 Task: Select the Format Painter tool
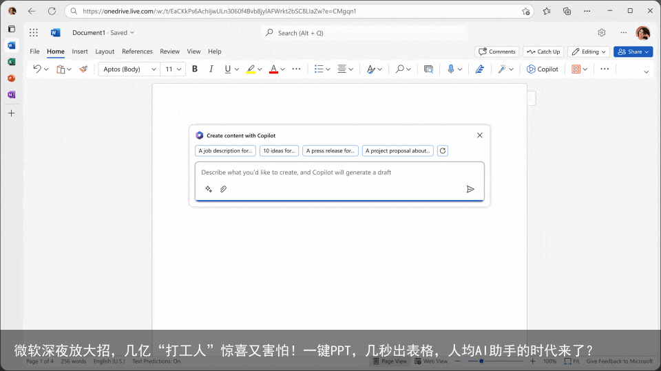pyautogui.click(x=83, y=69)
